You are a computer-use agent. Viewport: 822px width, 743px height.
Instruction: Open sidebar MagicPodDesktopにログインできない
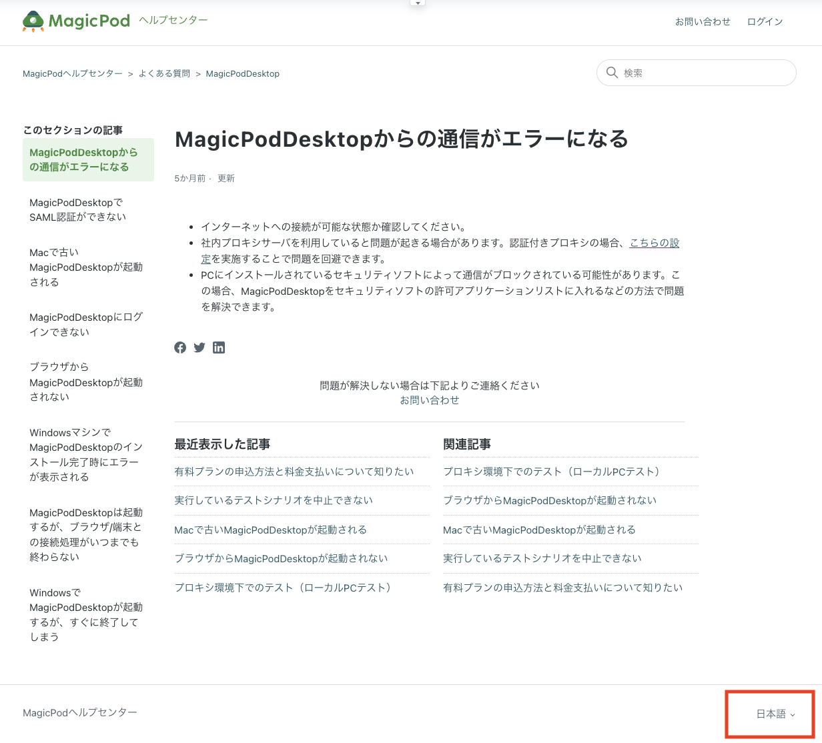tap(88, 324)
